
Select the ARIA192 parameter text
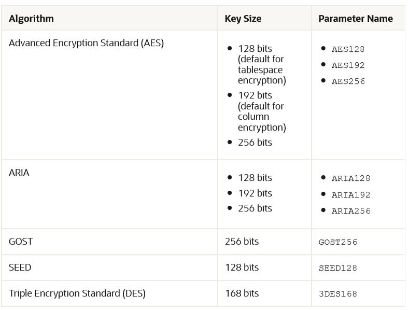(351, 195)
